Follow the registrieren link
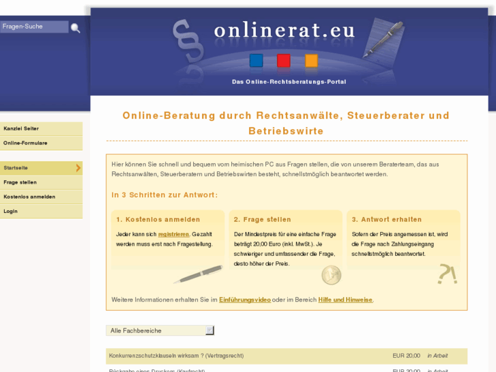The width and height of the screenshot is (496, 372). click(x=173, y=234)
